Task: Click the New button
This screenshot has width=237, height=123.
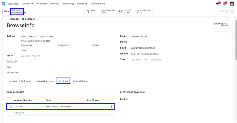Action: point(7,11)
